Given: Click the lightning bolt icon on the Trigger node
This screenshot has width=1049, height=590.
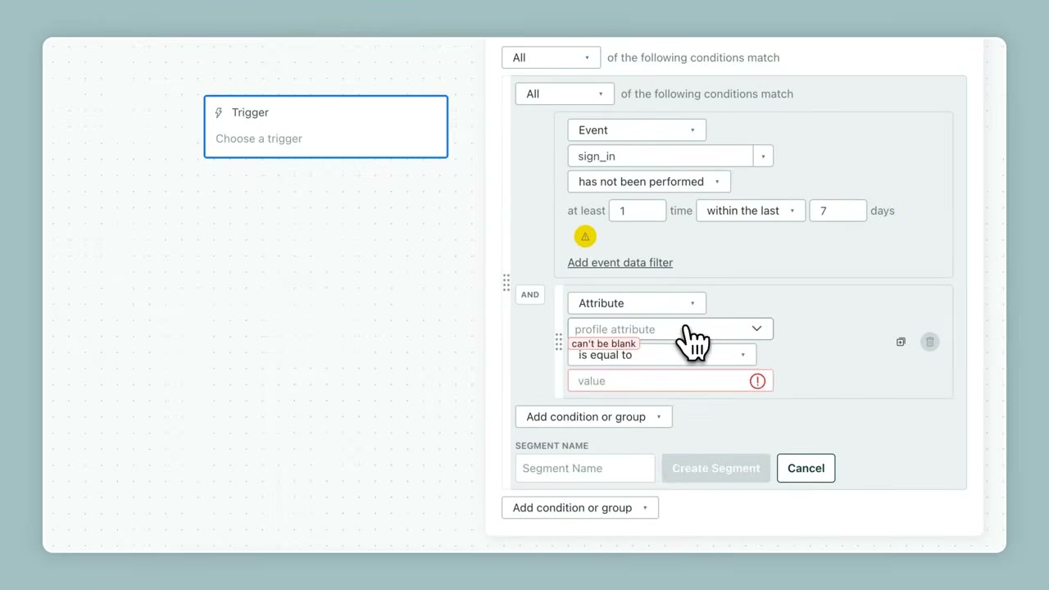Looking at the screenshot, I should click(x=219, y=113).
